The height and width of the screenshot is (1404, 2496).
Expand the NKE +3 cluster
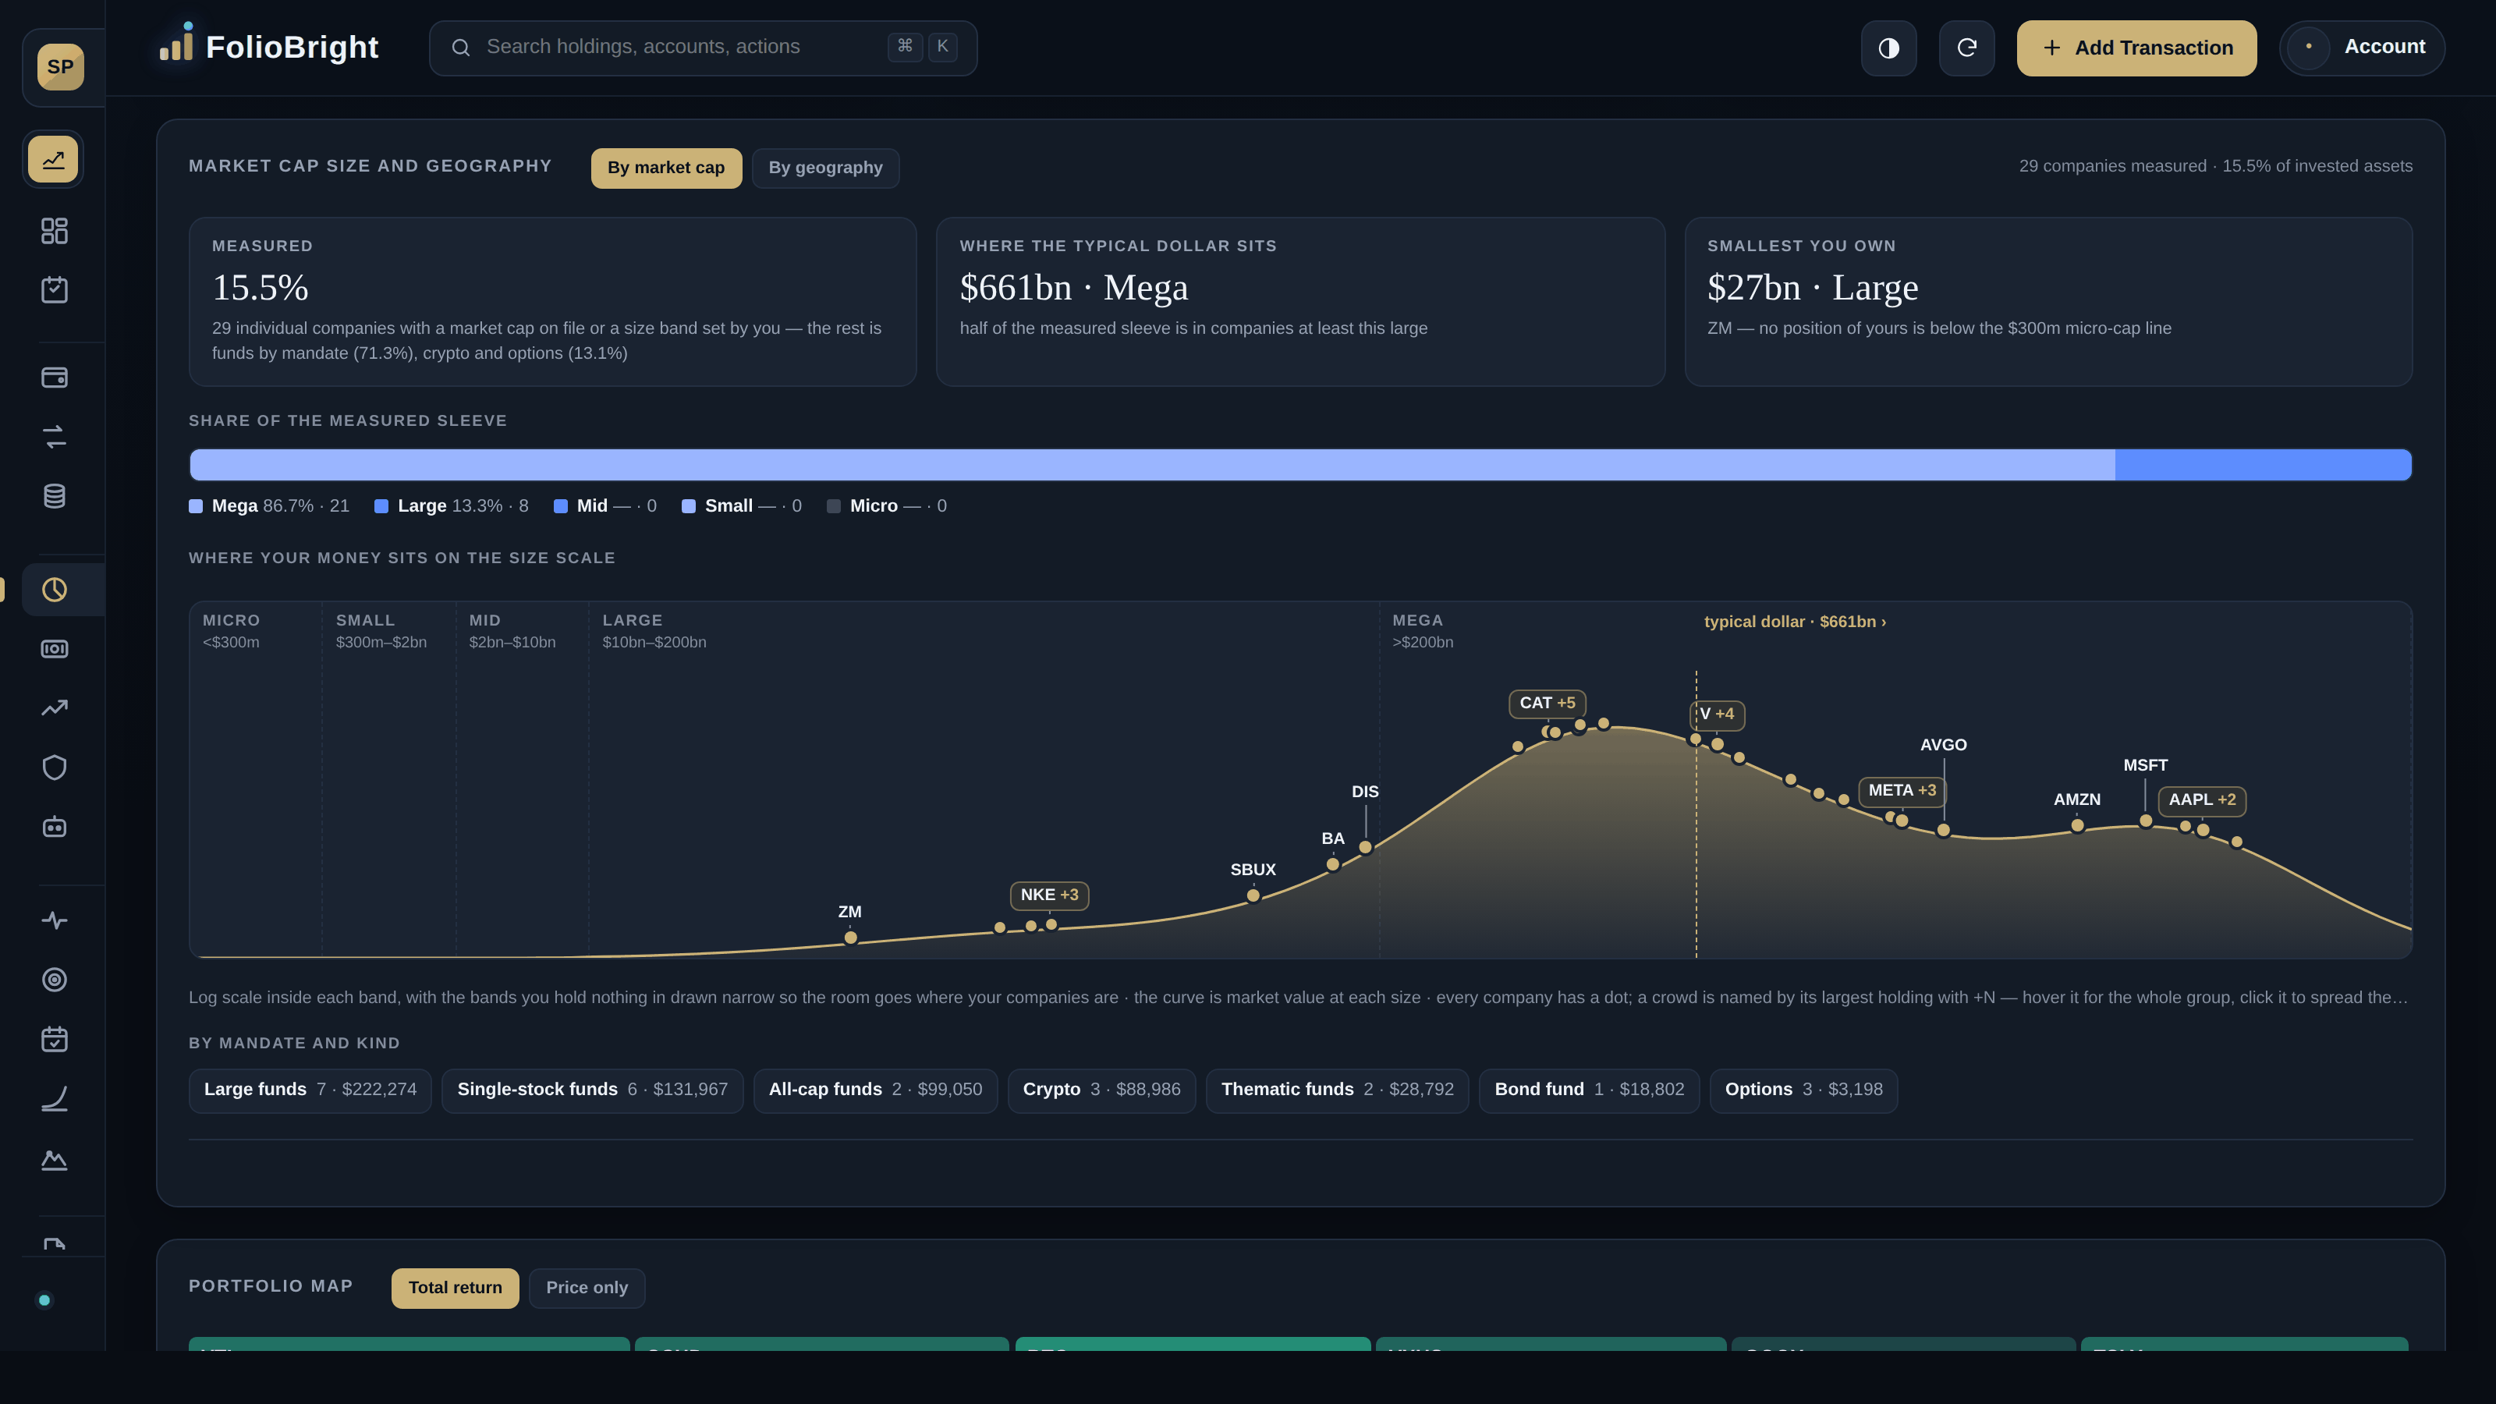pyautogui.click(x=1049, y=895)
